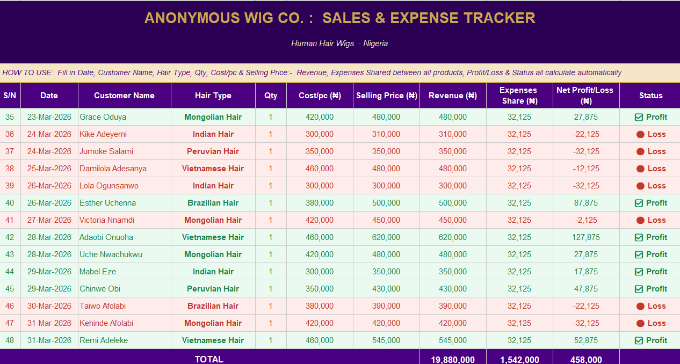Select the 310,000 selling price for Kike Adeyemi

386,134
